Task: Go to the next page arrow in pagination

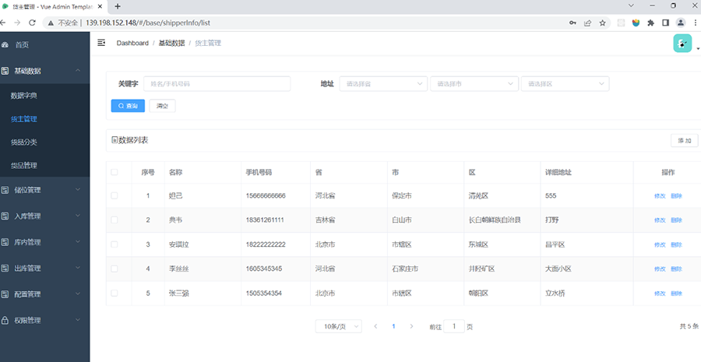Action: (x=411, y=327)
